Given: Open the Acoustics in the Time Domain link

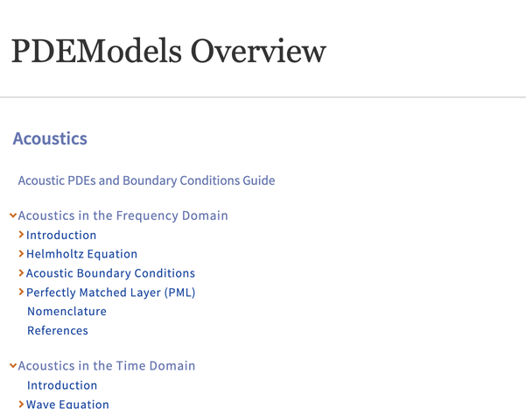Looking at the screenshot, I should click(107, 366).
